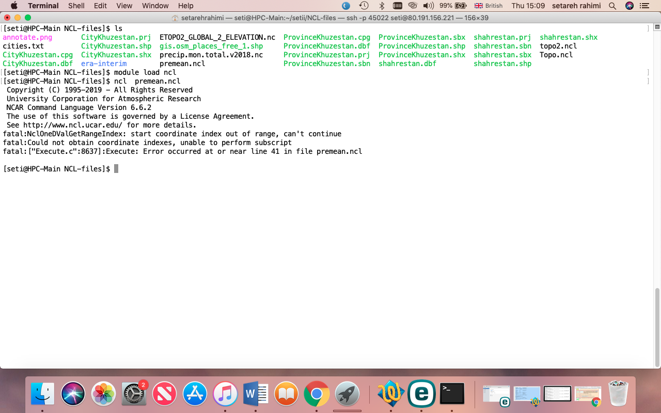
Task: Open ESET security app in Dock
Action: tap(421, 394)
